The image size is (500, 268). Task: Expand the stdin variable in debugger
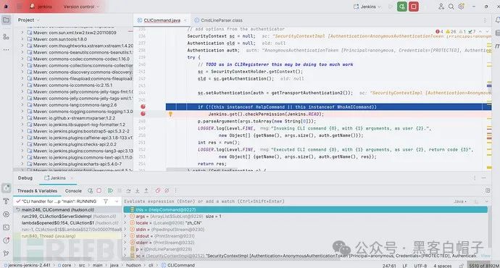tap(125, 229)
